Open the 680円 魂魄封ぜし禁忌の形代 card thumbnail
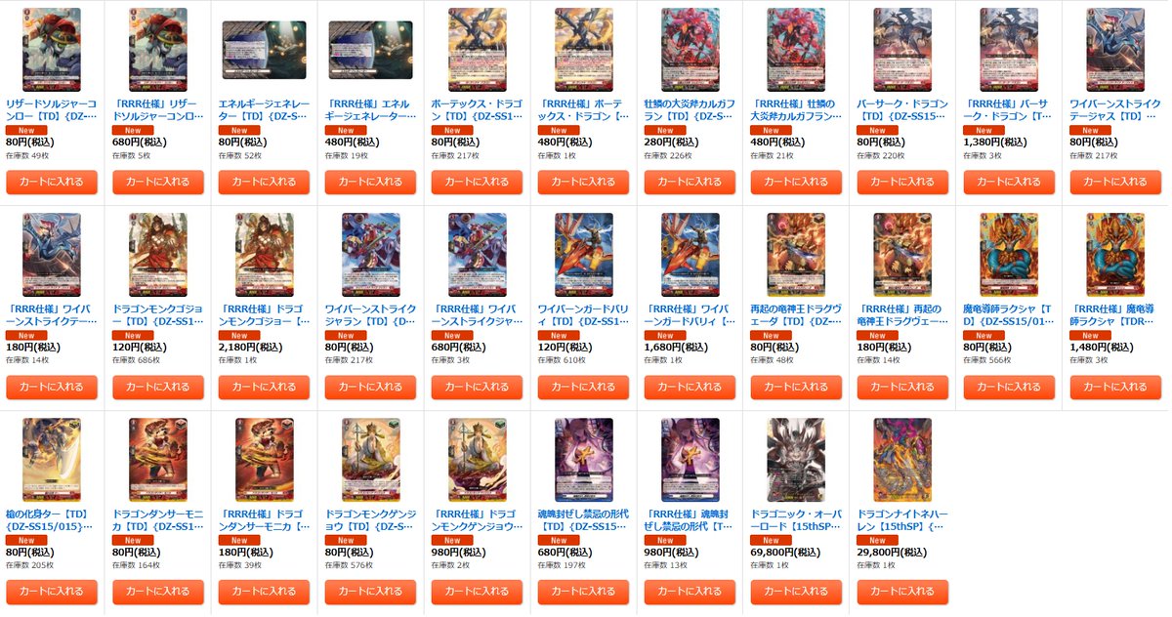Screen dimensions: 1172x617 (x=584, y=460)
